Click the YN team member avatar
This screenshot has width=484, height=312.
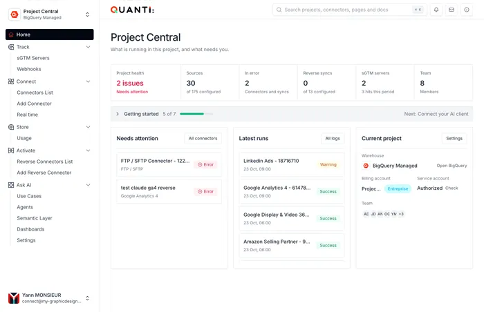pyautogui.click(x=394, y=214)
